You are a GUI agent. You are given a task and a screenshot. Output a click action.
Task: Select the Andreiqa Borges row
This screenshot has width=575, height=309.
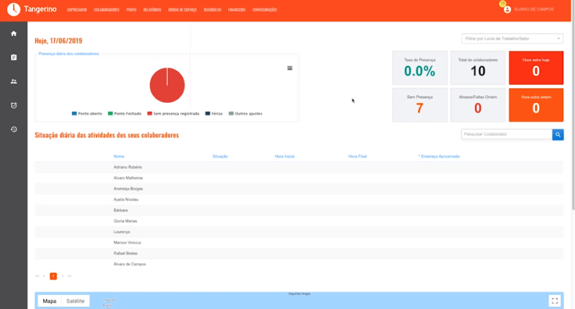tap(299, 189)
